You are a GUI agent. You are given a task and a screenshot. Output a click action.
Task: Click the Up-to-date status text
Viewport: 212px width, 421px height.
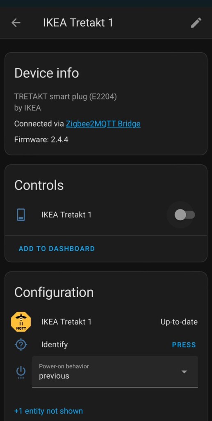(x=179, y=322)
